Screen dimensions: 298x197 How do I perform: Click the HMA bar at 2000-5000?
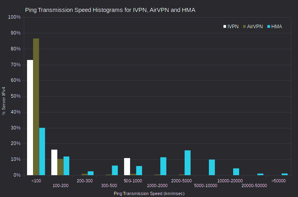pyautogui.click(x=187, y=163)
